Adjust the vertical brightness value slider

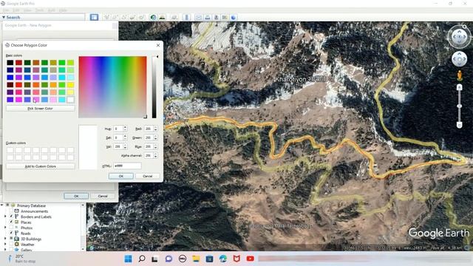pyautogui.click(x=154, y=87)
